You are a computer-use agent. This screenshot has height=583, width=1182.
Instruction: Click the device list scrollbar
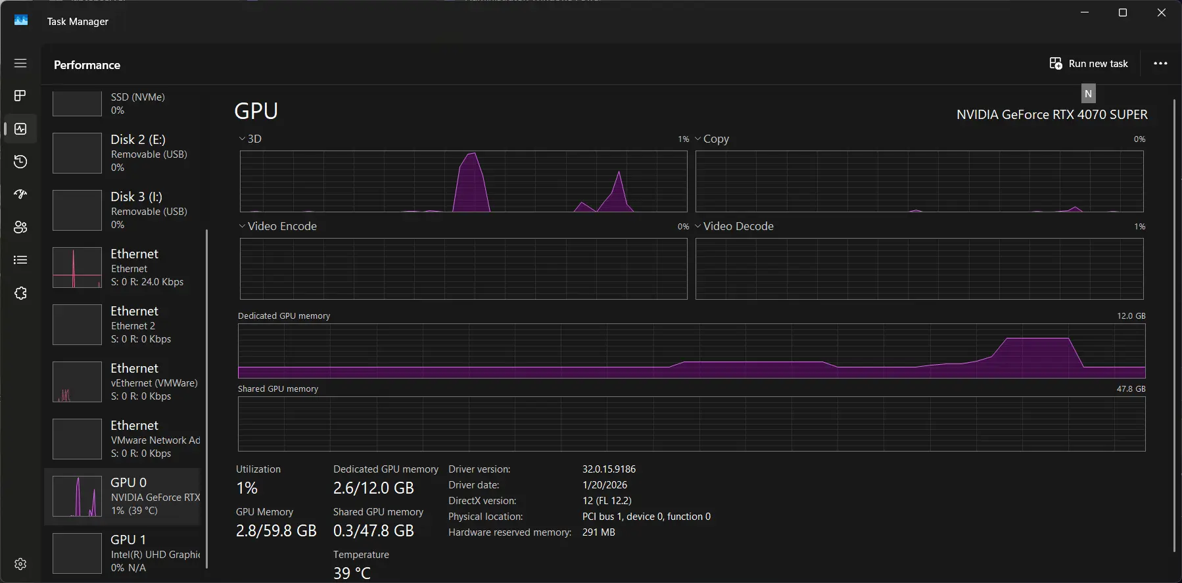click(207, 398)
